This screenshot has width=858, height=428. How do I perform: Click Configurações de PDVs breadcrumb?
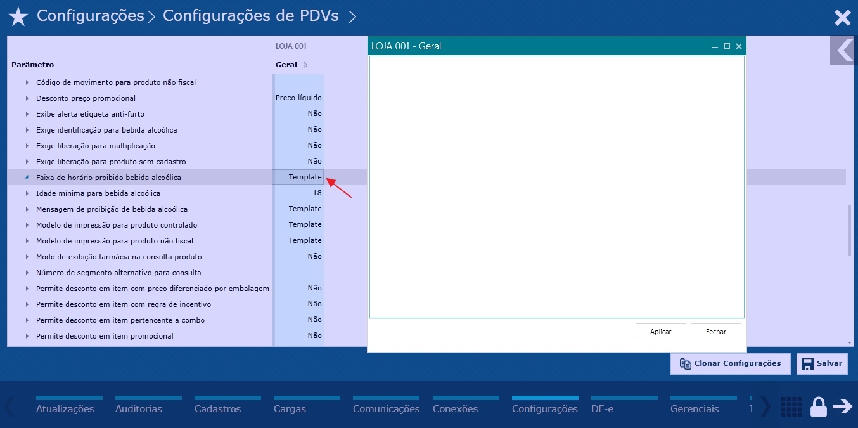tap(251, 16)
